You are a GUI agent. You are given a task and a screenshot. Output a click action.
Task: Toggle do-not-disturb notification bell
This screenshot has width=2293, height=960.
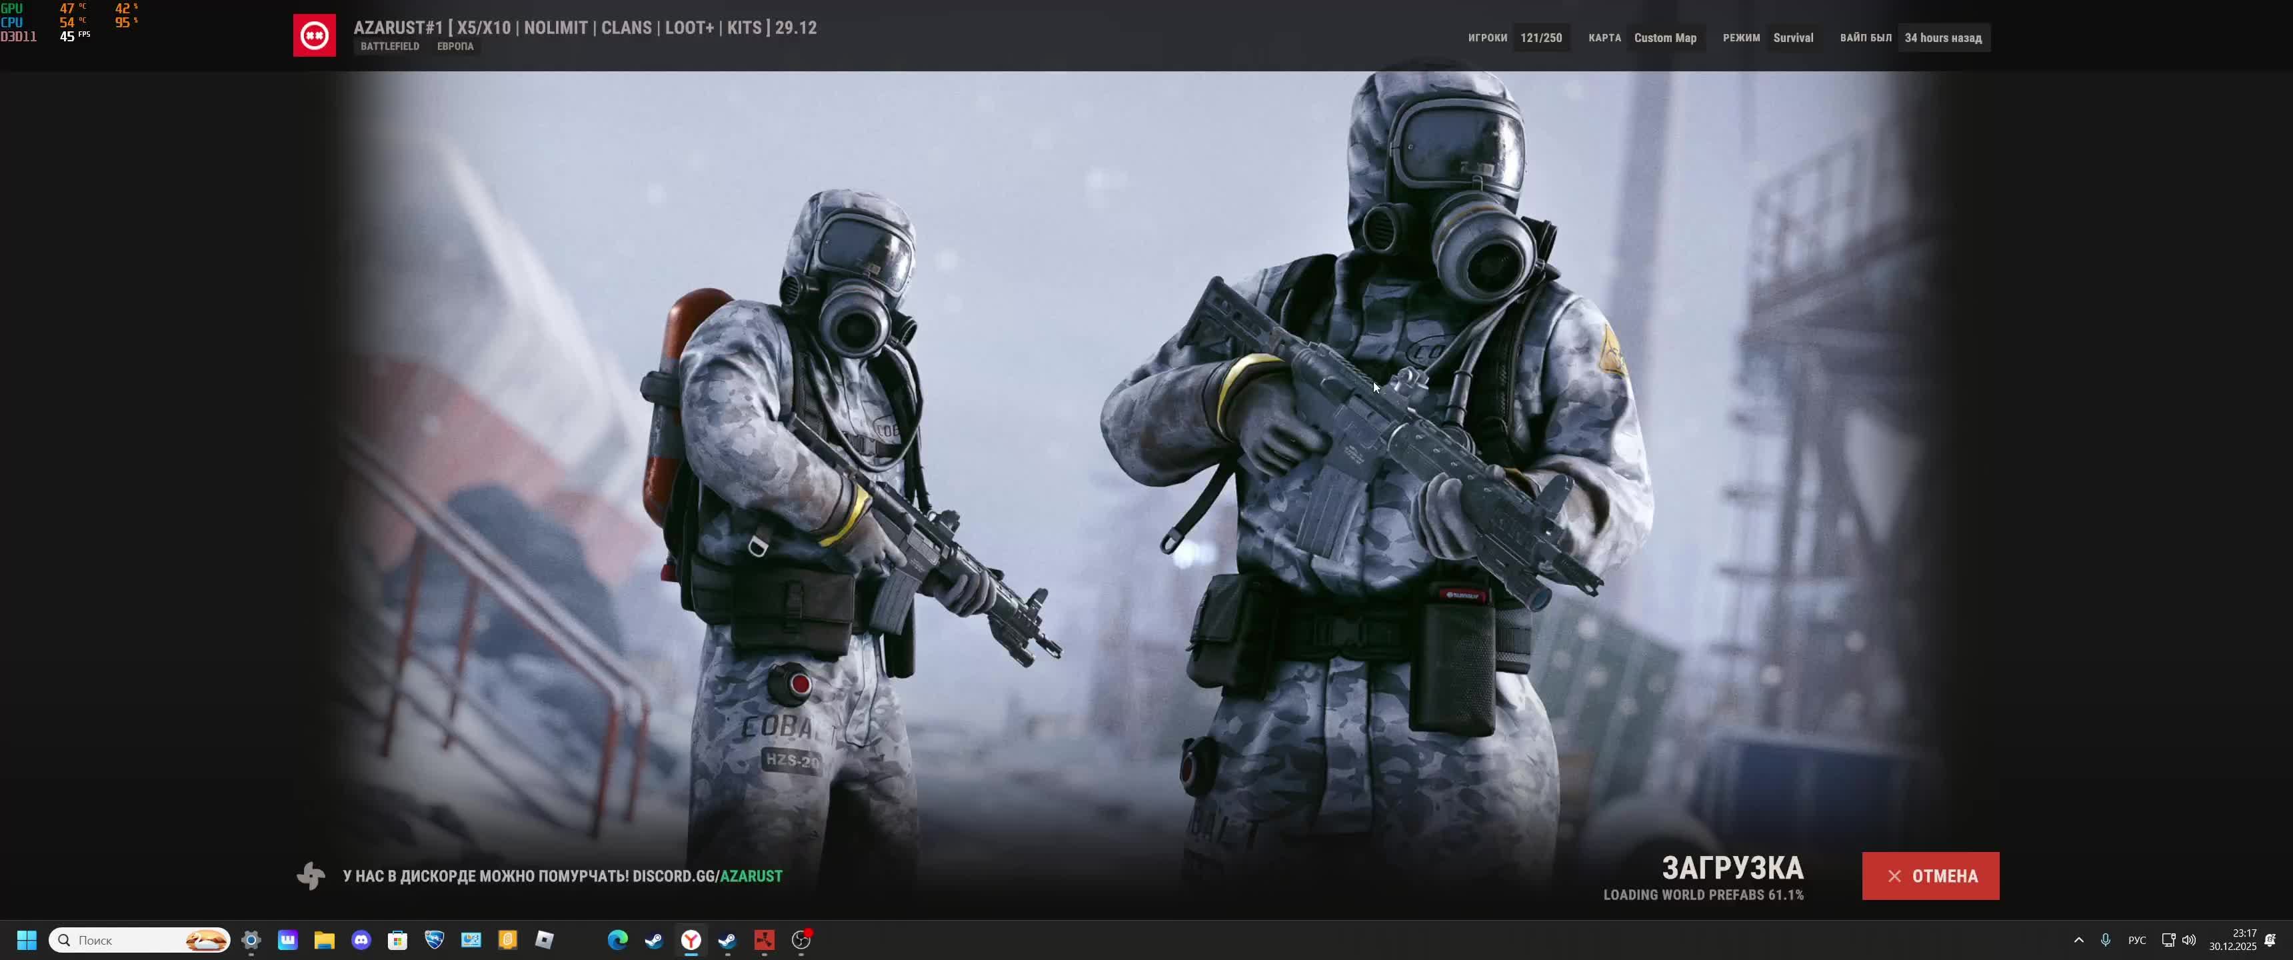click(2269, 939)
